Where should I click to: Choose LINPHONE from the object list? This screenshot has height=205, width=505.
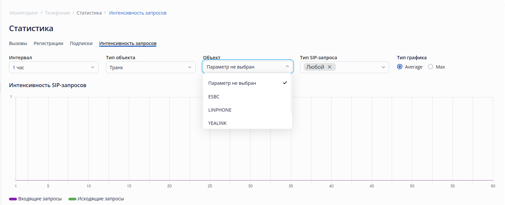coord(220,110)
